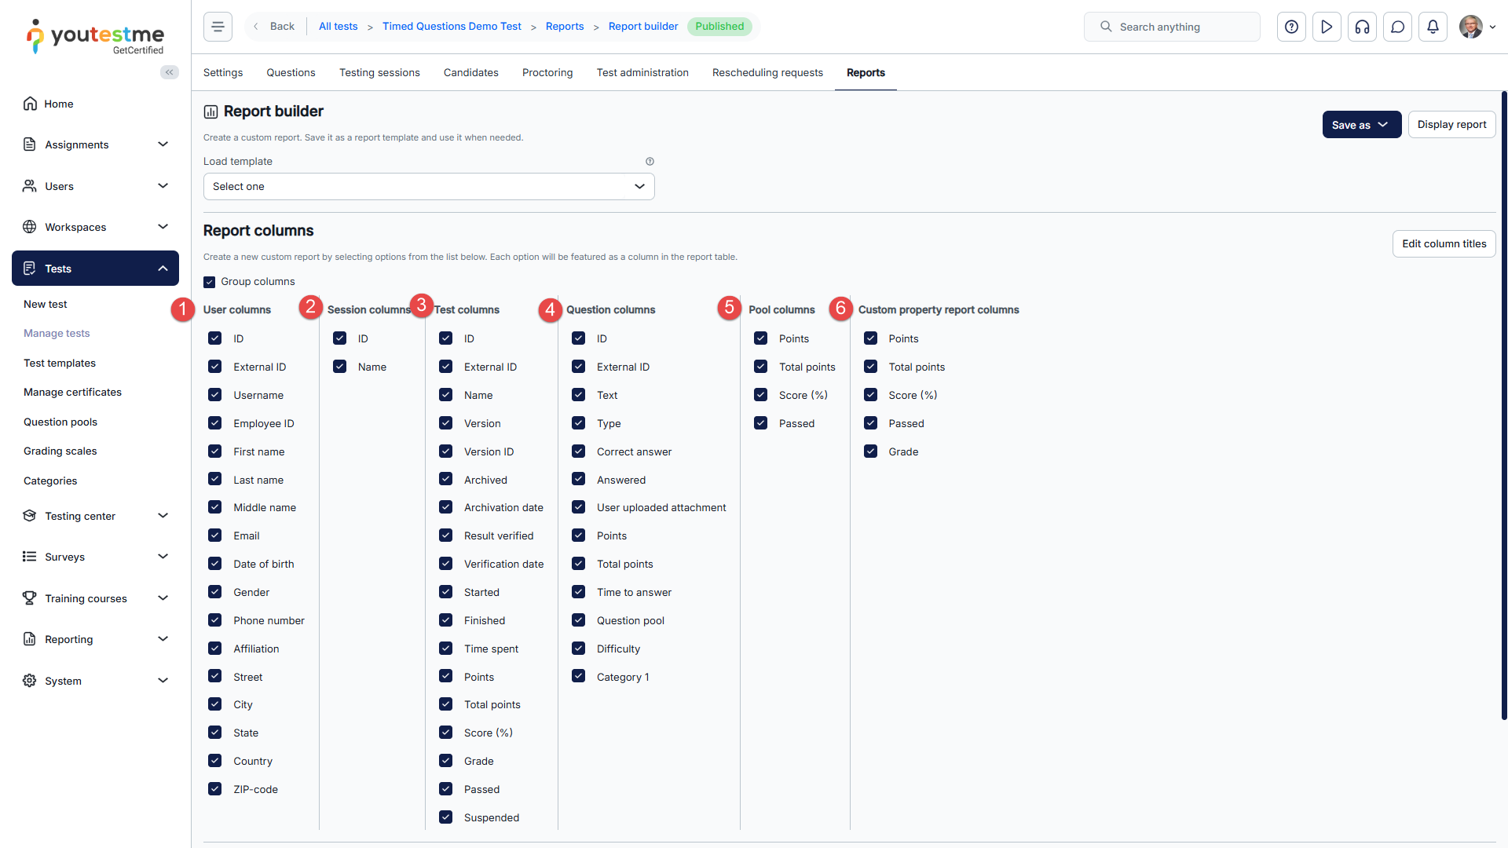
Task: Click the vertical page scrollbar
Action: (1503, 405)
